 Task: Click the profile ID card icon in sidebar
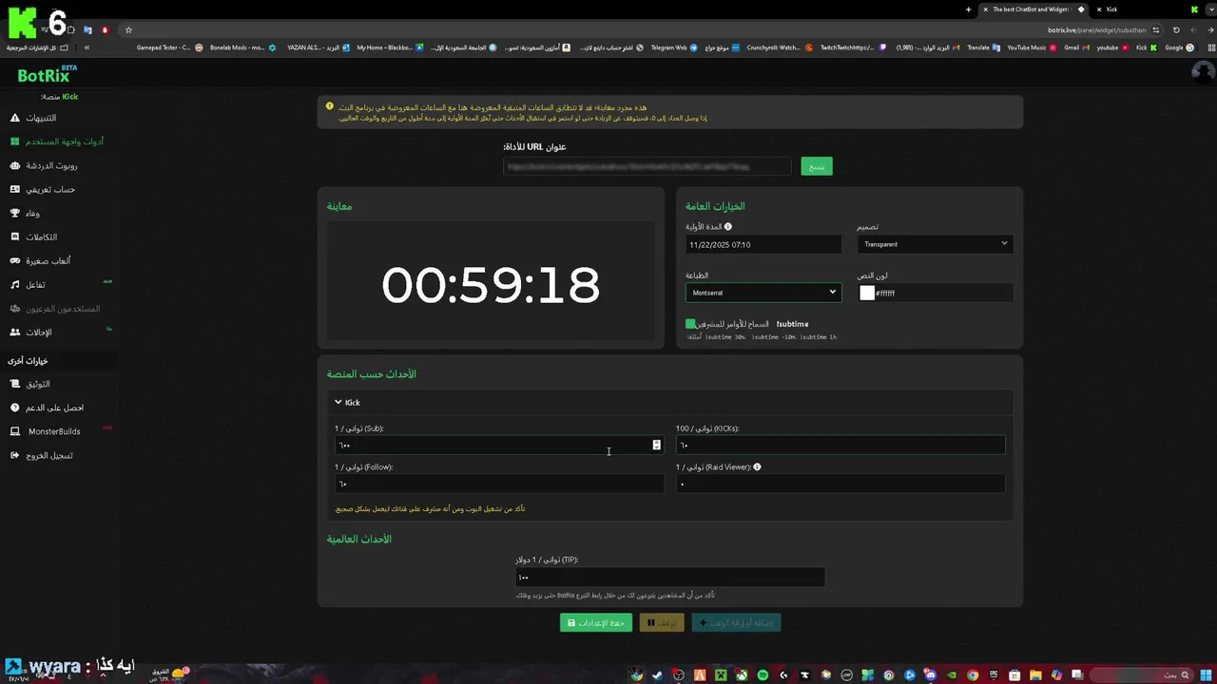(x=14, y=189)
